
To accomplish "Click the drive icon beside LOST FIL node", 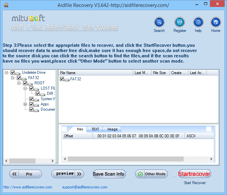I will (36, 89).
